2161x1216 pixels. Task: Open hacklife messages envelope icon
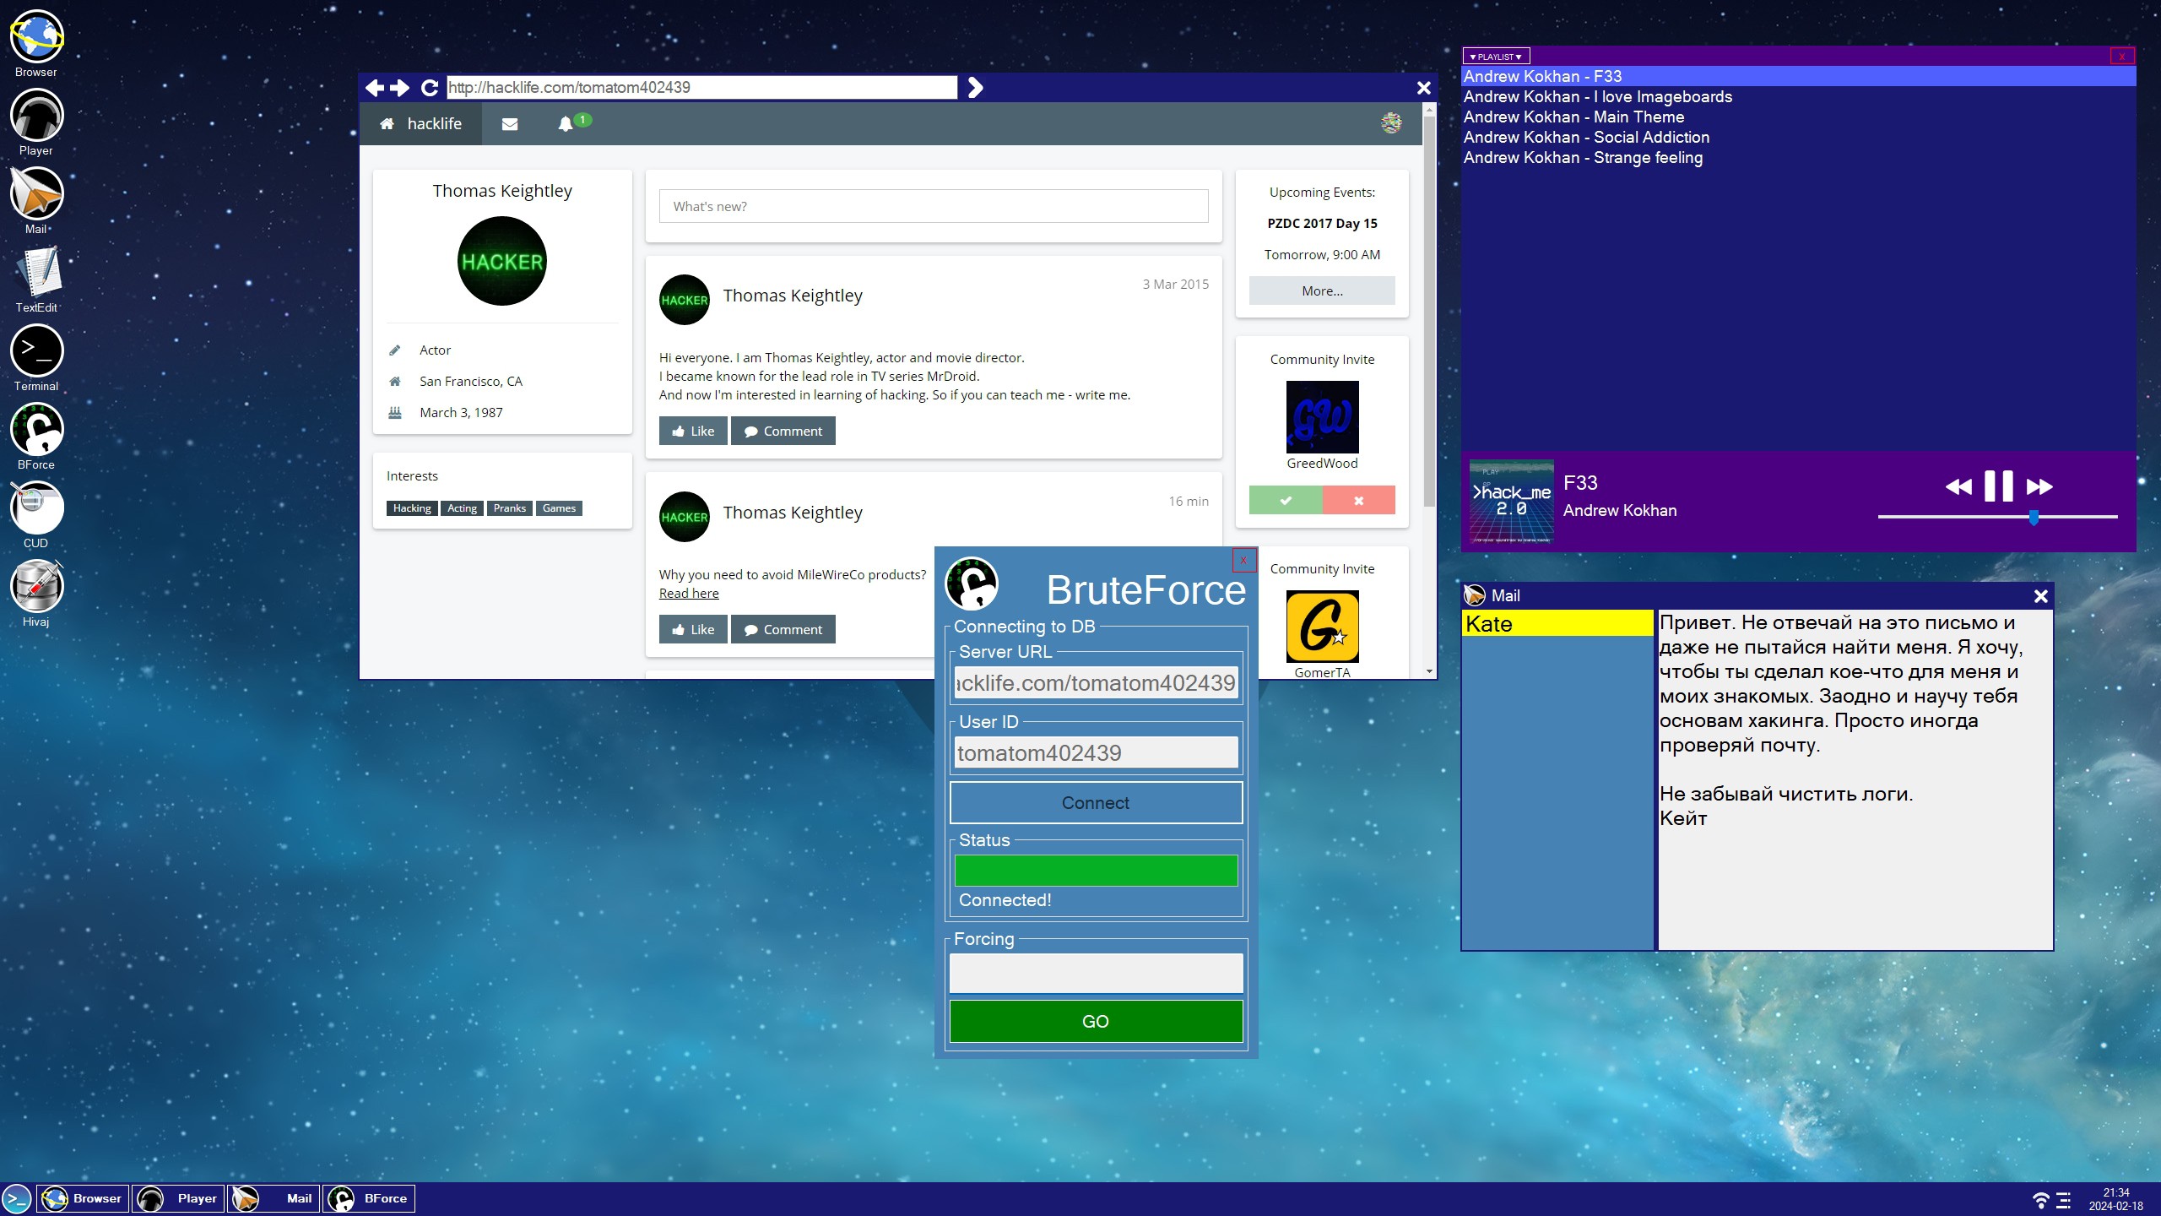(509, 124)
